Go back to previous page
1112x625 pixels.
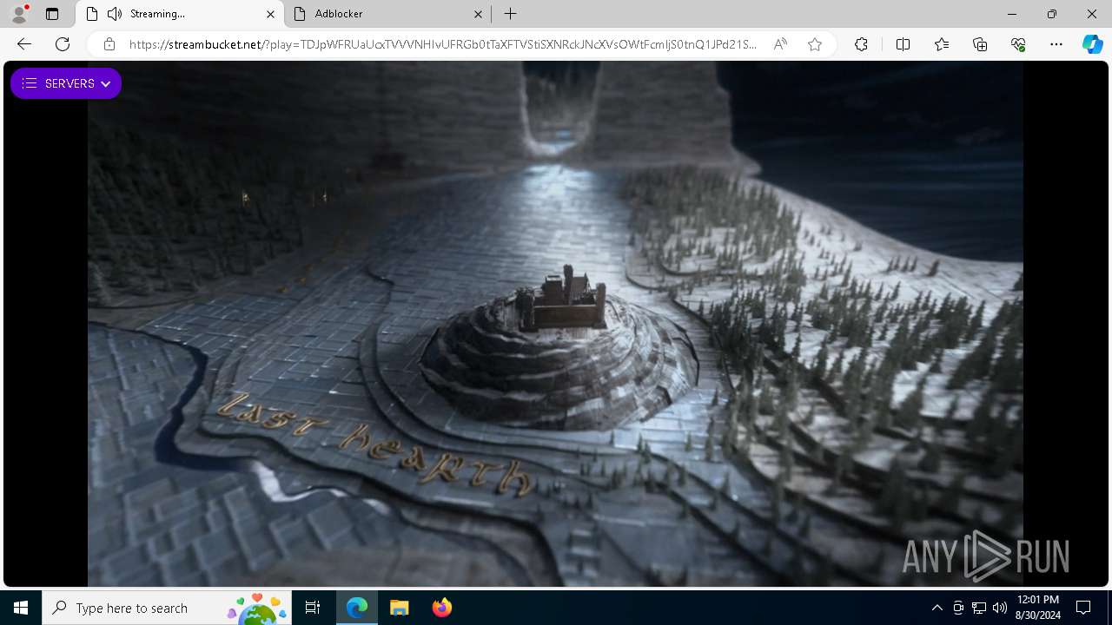[24, 44]
